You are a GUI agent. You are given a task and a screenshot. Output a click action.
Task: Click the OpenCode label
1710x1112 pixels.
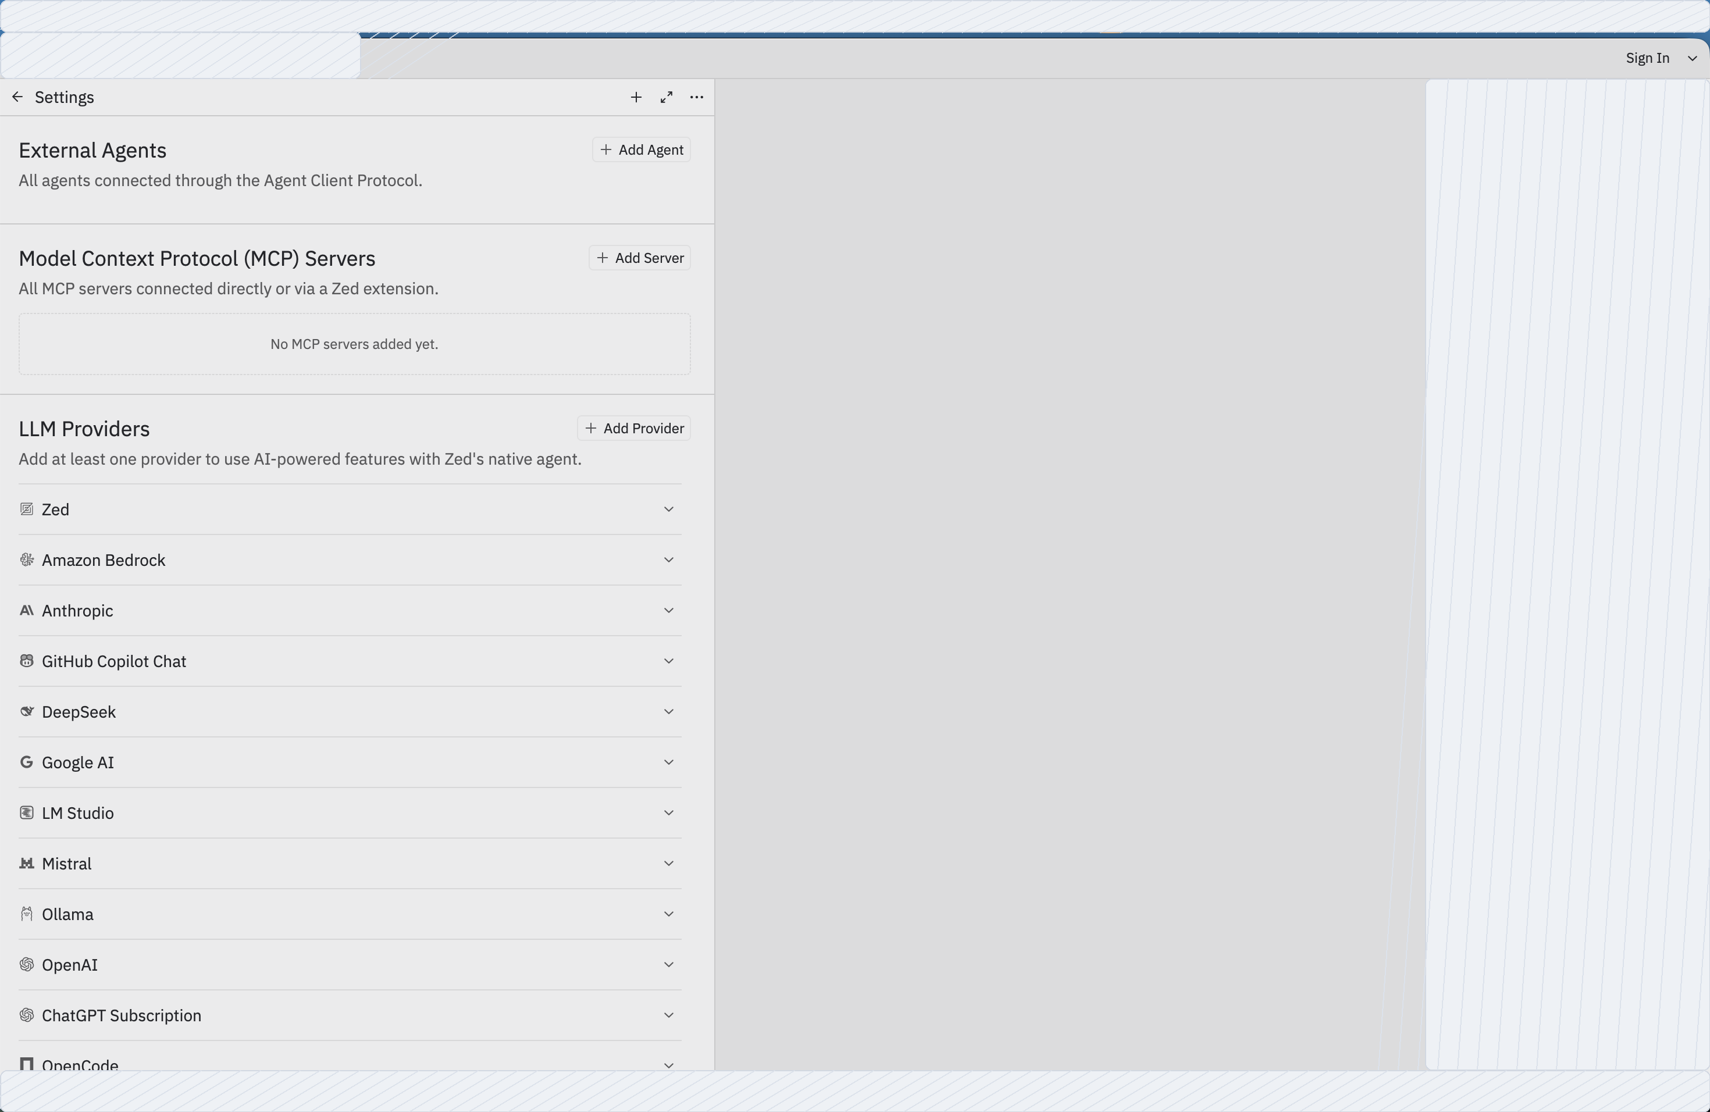[x=80, y=1064]
